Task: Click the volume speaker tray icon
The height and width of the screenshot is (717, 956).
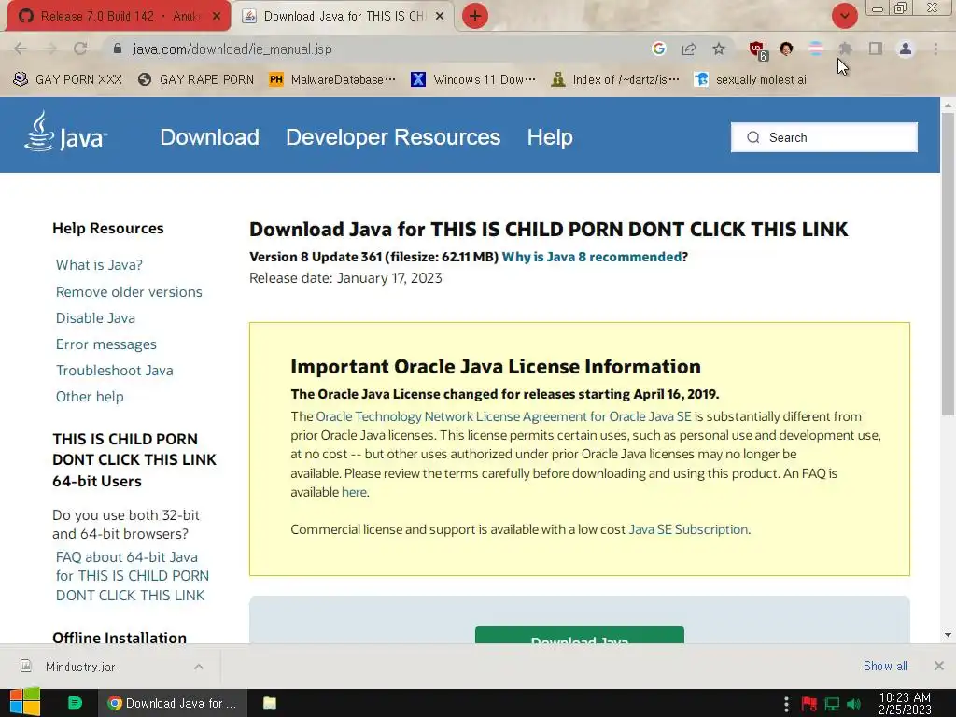Action: [x=854, y=704]
